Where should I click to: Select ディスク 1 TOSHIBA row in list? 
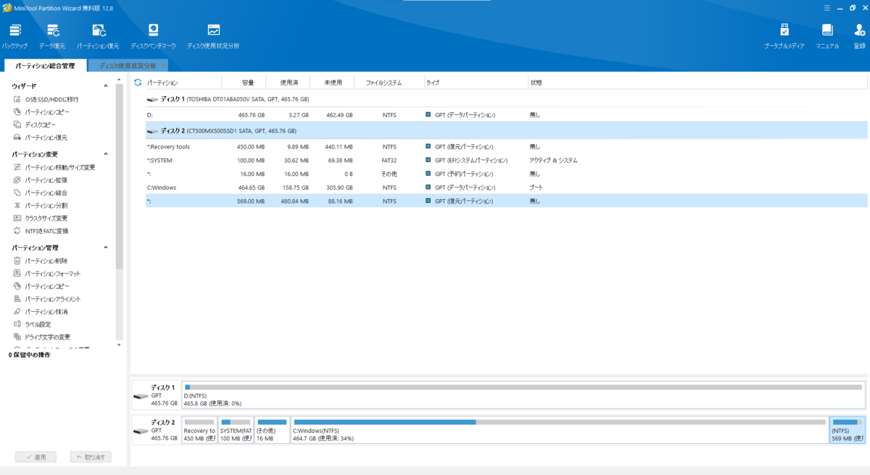(506, 99)
